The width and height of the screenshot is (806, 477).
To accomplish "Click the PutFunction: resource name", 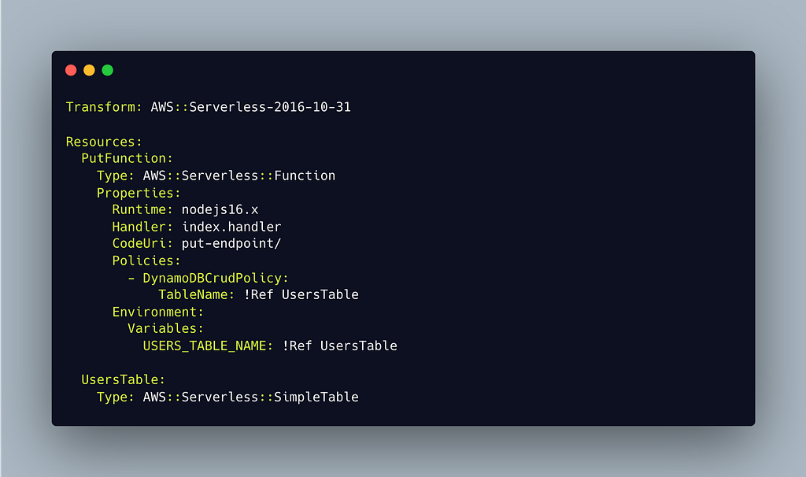I will point(127,158).
